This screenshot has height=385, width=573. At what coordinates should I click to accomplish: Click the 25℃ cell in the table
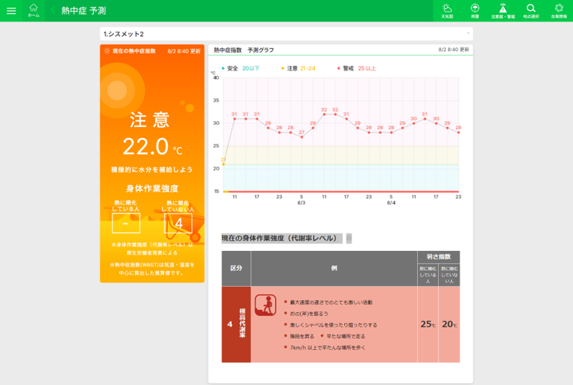(x=428, y=324)
